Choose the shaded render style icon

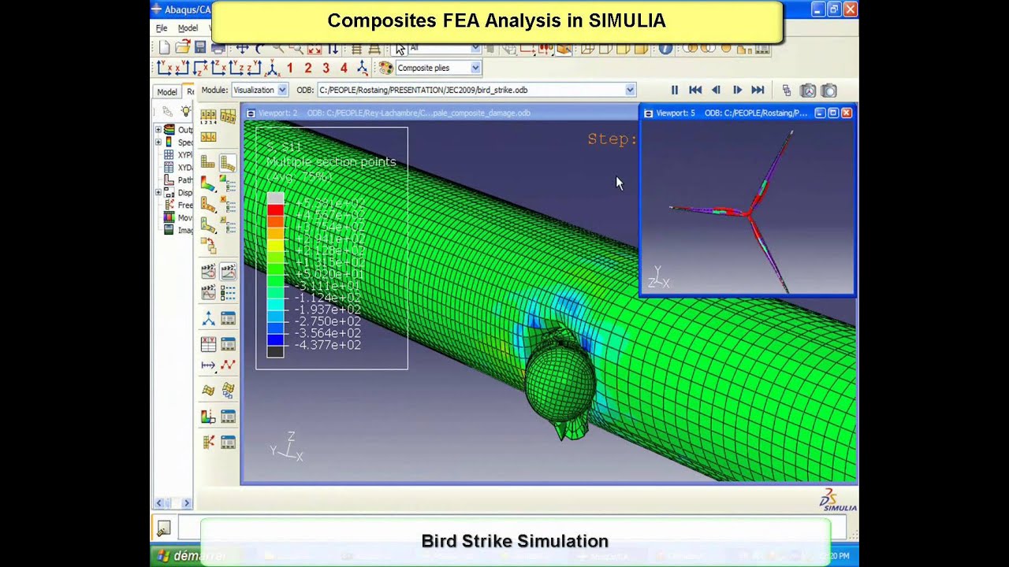pyautogui.click(x=639, y=48)
